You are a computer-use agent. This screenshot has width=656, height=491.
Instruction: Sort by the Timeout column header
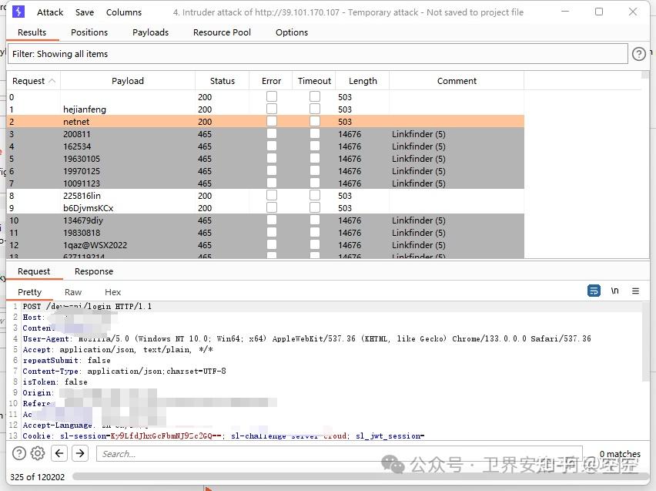point(314,81)
